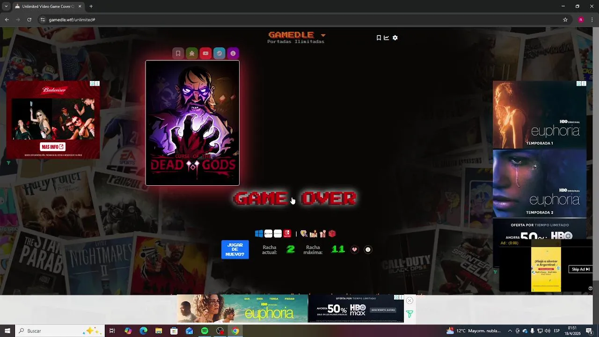Click the Racha máxima label

[313, 250]
